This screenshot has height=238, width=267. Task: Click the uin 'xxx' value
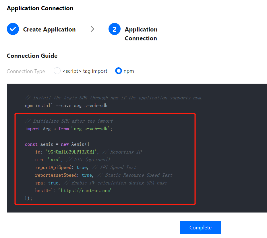[53, 160]
